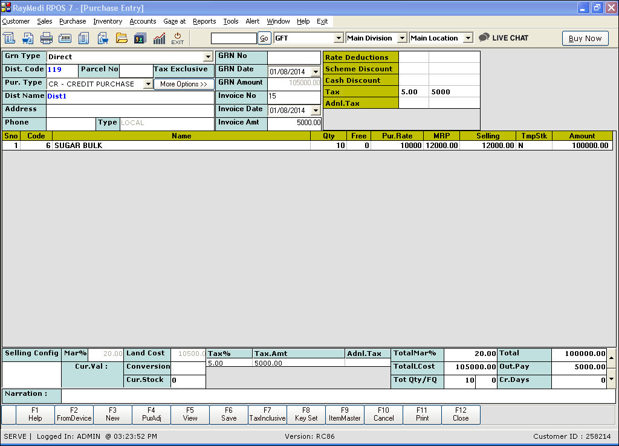Open the Reports menu
The width and height of the screenshot is (619, 446).
[204, 21]
